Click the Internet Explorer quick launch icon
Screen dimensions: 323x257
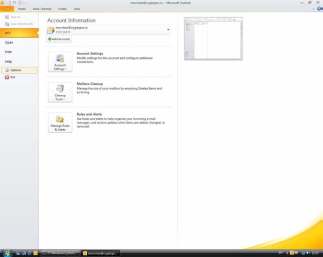click(29, 253)
